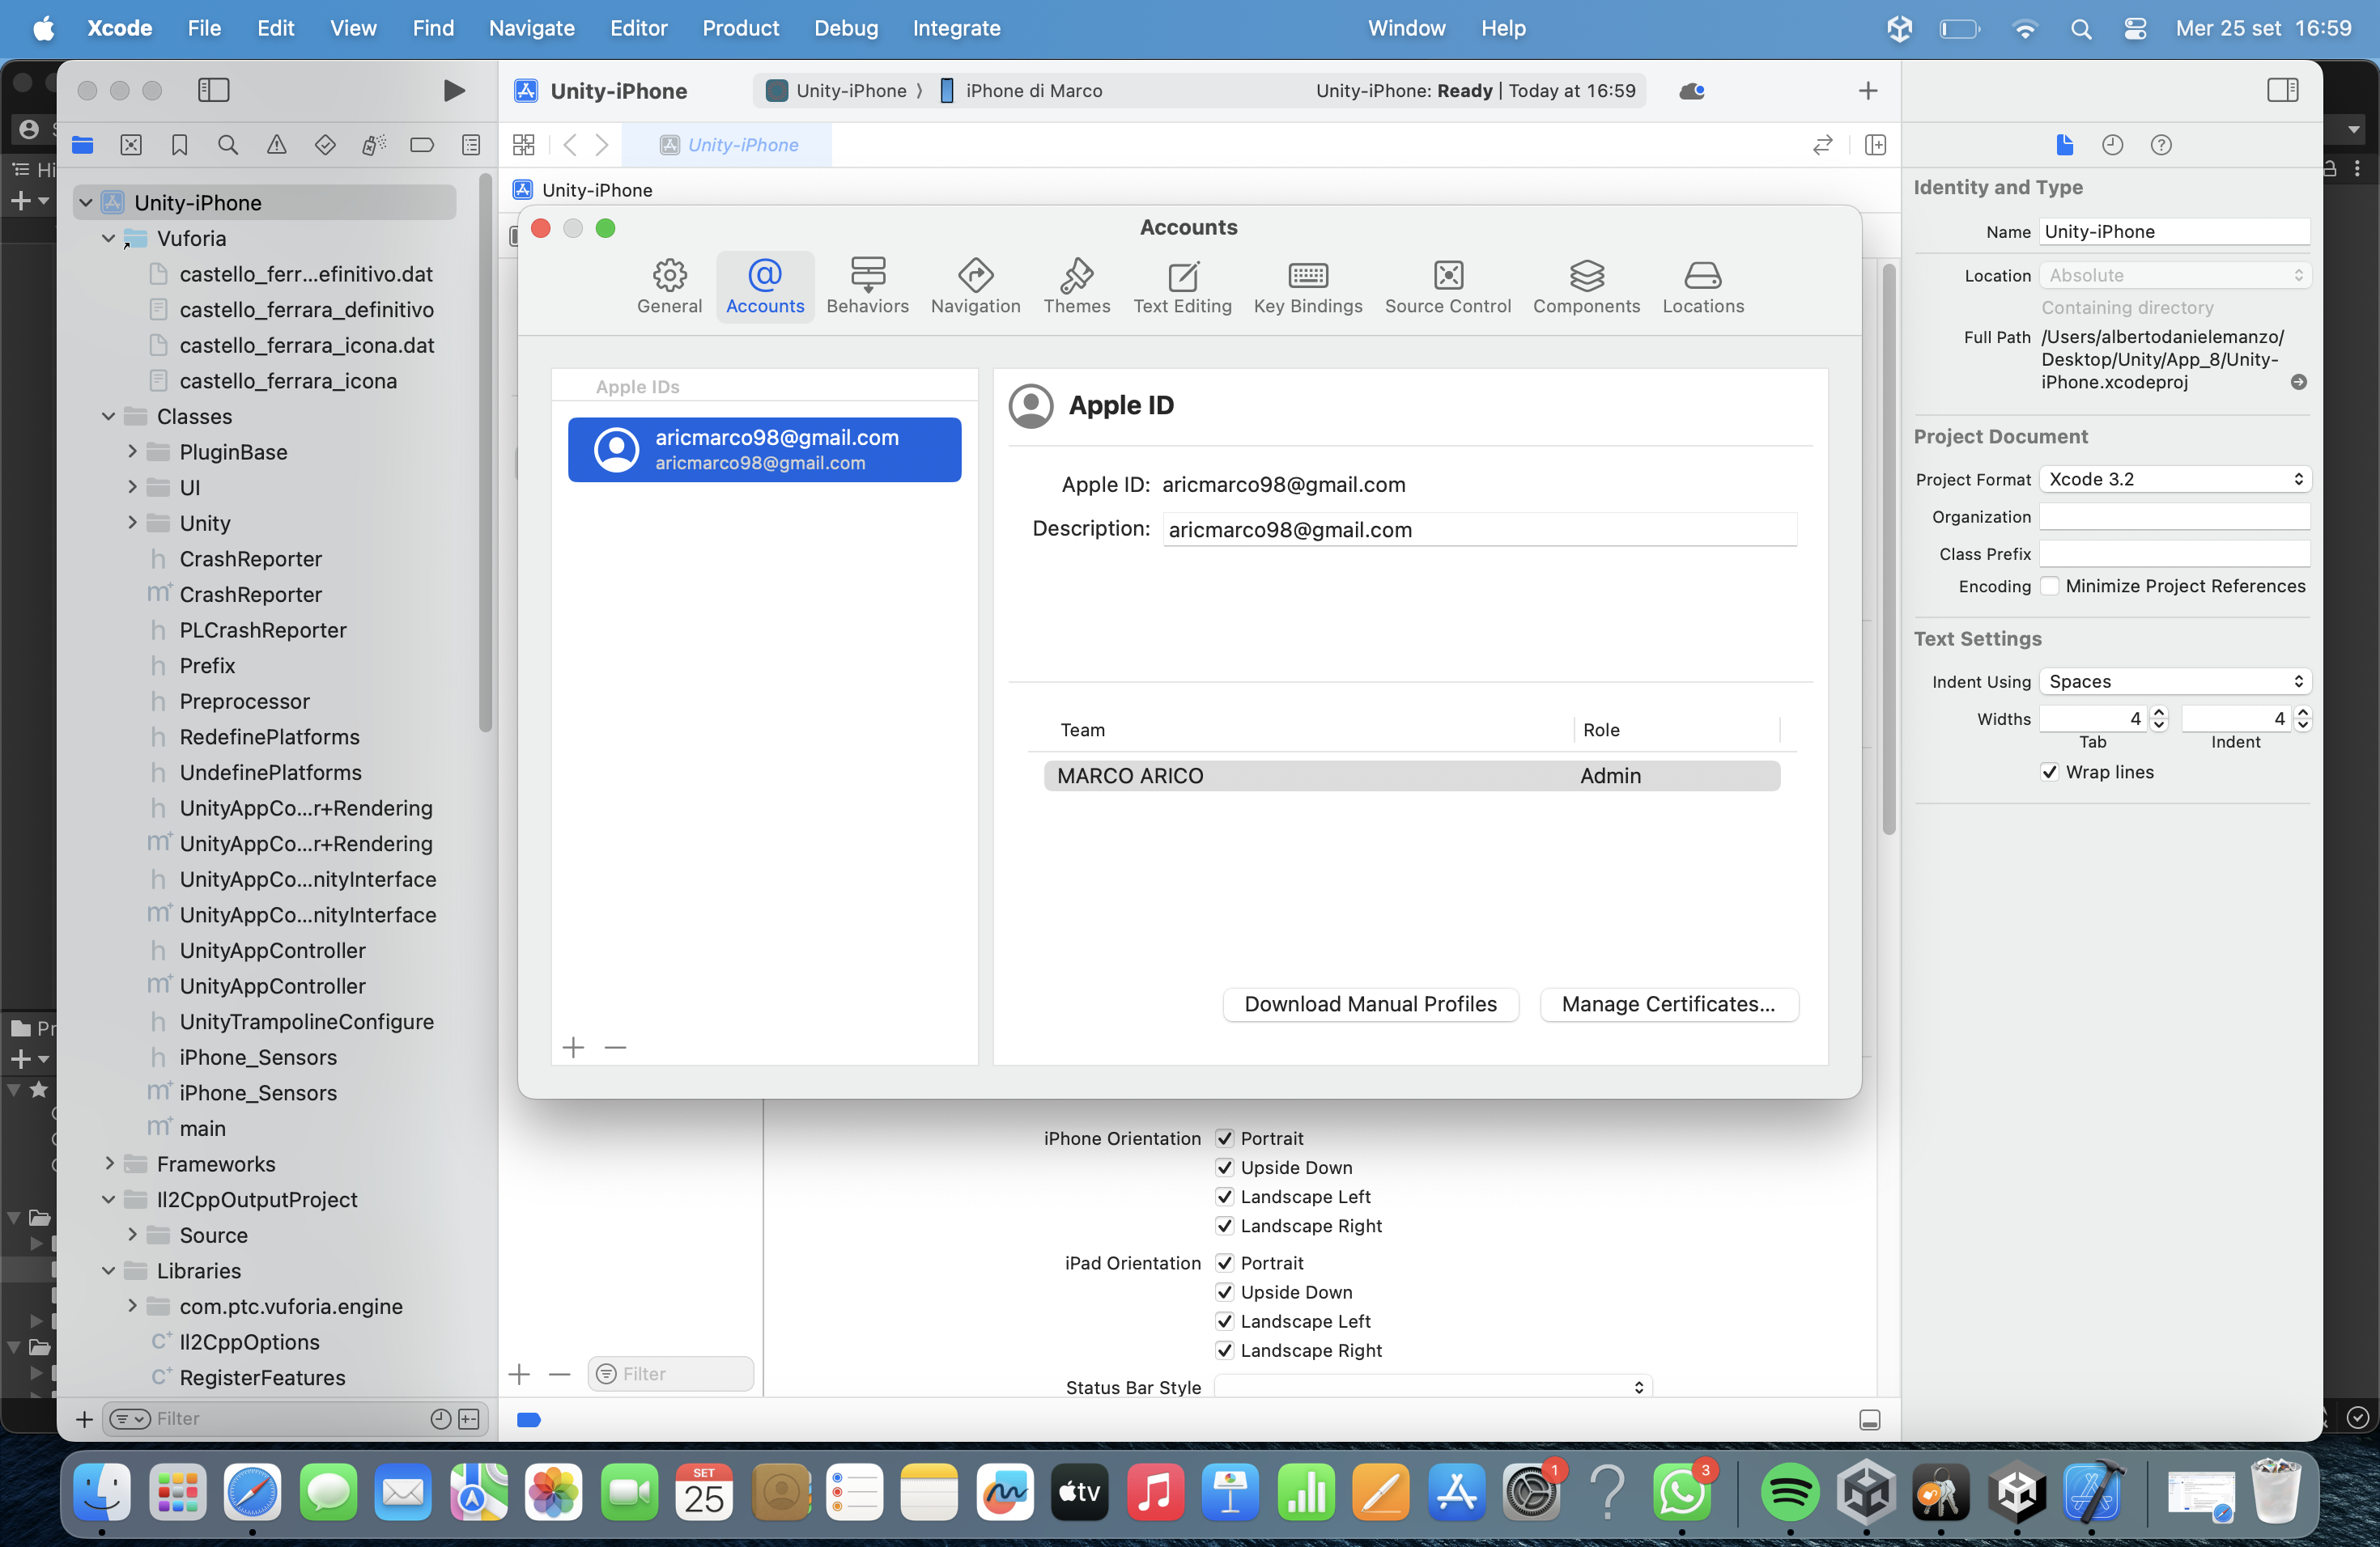Click the add editor on right icon
Viewport: 2380px width, 1547px height.
coord(1876,145)
